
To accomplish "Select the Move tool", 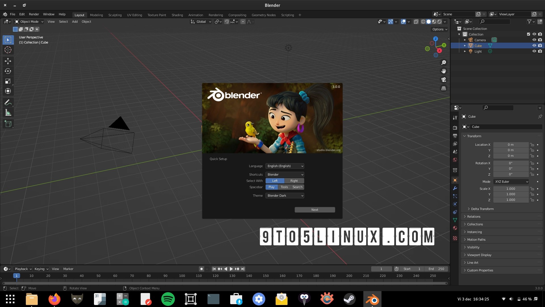I will click(x=8, y=61).
